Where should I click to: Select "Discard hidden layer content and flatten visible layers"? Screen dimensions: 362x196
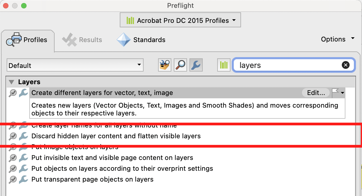116,136
